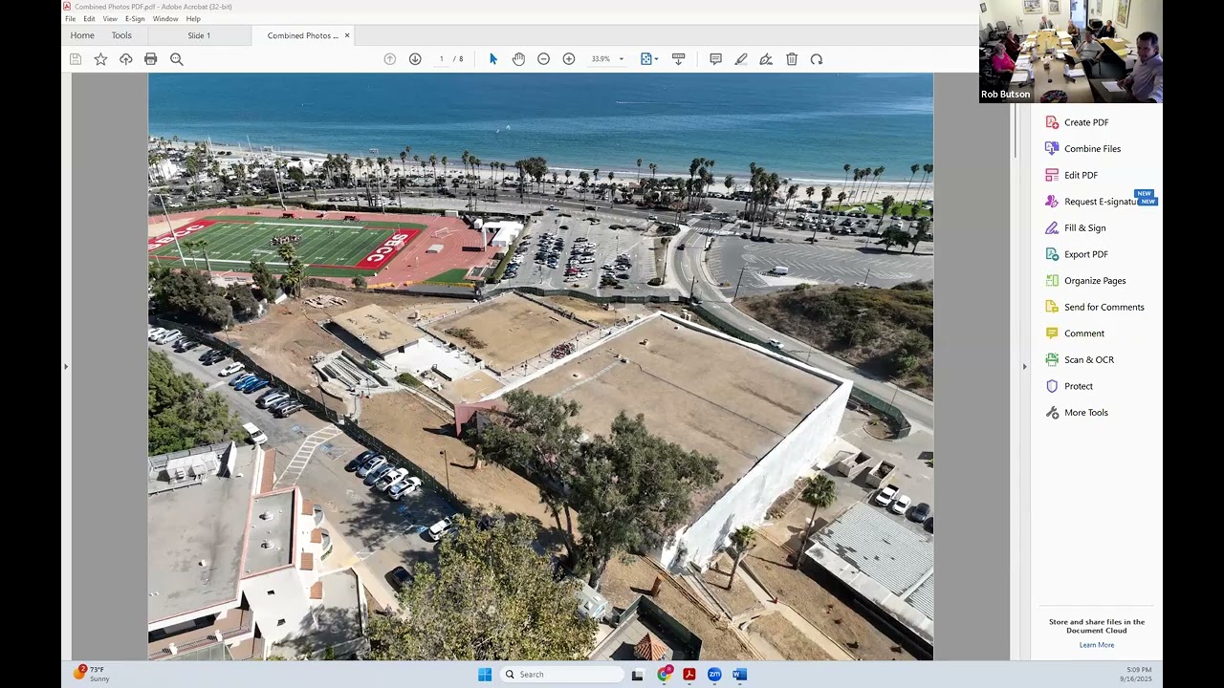Click the Task View taskbar icon
This screenshot has width=1224, height=688.
(638, 675)
